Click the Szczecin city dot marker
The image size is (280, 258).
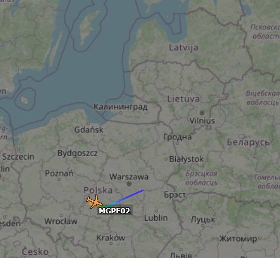tap(18, 150)
